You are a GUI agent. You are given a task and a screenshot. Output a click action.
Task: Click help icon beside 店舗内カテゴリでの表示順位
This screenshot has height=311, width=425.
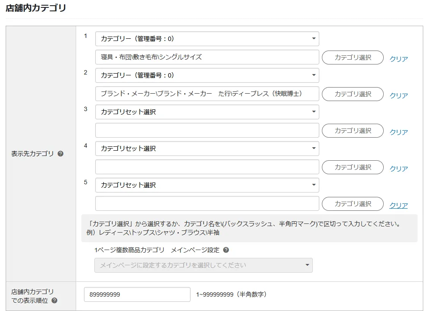pyautogui.click(x=54, y=301)
